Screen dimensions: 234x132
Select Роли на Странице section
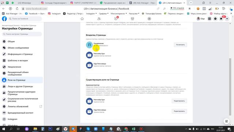pos(22,80)
